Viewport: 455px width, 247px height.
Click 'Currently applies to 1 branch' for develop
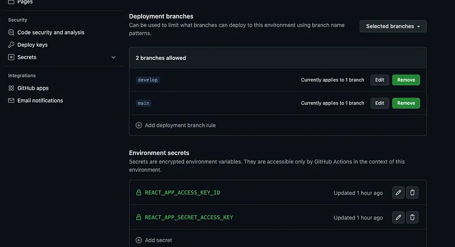point(332,80)
